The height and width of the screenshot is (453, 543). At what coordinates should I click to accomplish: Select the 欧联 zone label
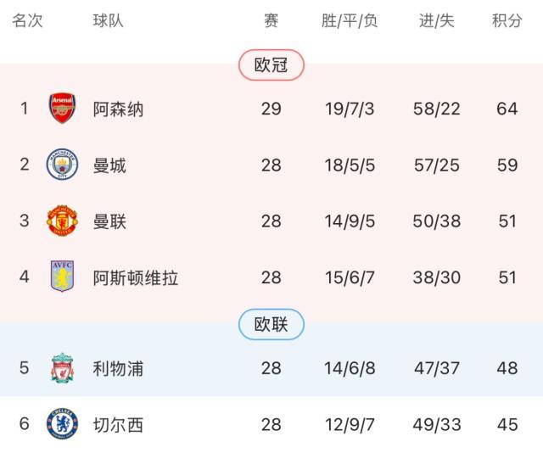point(271,325)
